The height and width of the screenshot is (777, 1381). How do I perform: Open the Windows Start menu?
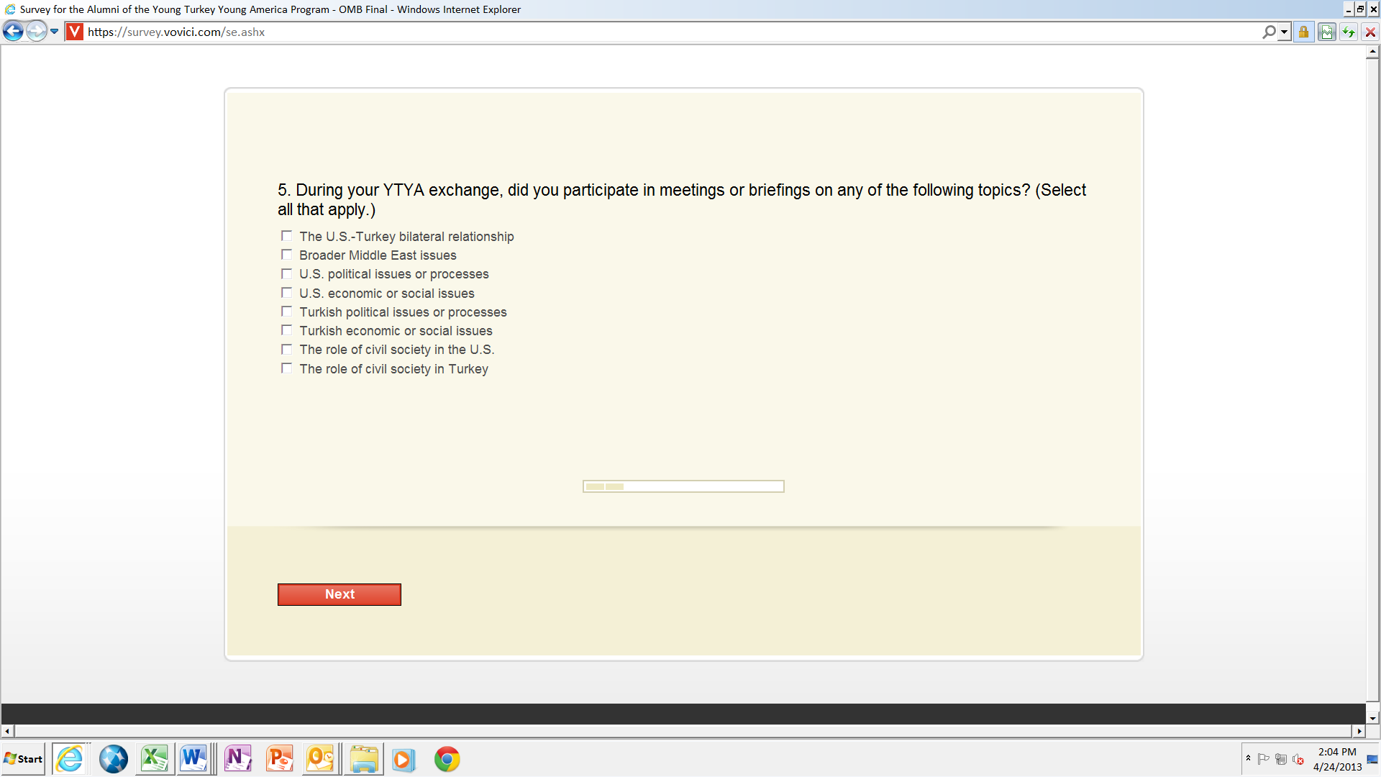pyautogui.click(x=23, y=759)
